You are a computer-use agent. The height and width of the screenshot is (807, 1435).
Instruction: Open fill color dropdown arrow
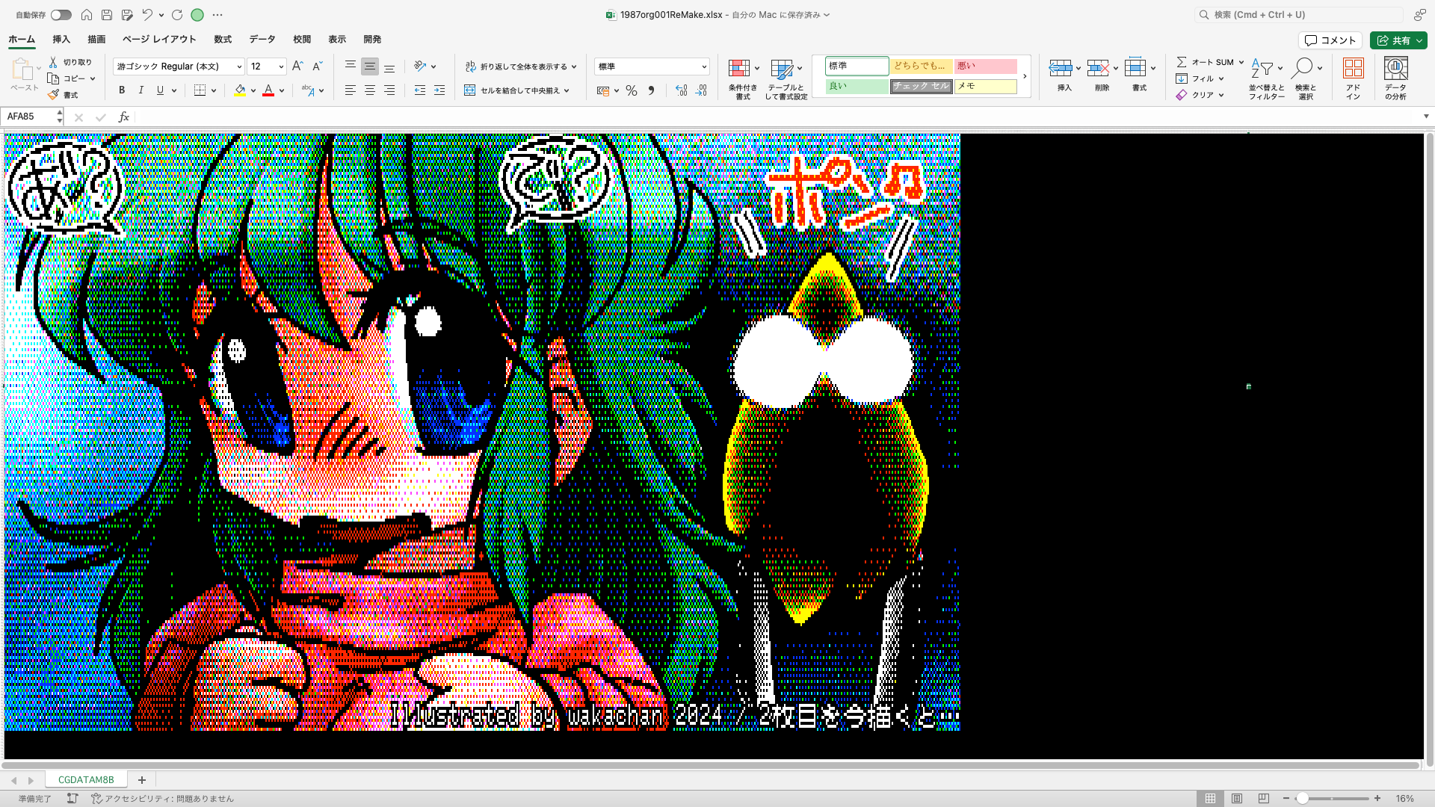pyautogui.click(x=253, y=90)
